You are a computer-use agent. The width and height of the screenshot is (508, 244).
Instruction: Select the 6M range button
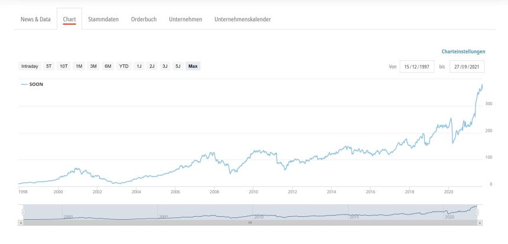(108, 66)
